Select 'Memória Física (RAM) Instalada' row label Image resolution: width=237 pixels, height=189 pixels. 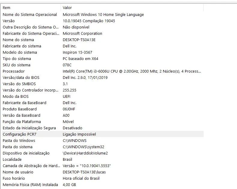pyautogui.click(x=30, y=185)
